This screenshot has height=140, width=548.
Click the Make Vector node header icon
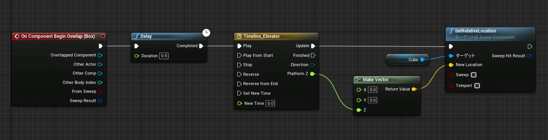point(358,80)
